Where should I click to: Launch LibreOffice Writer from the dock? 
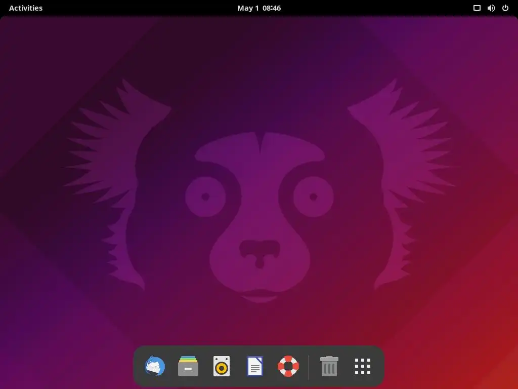click(x=255, y=366)
